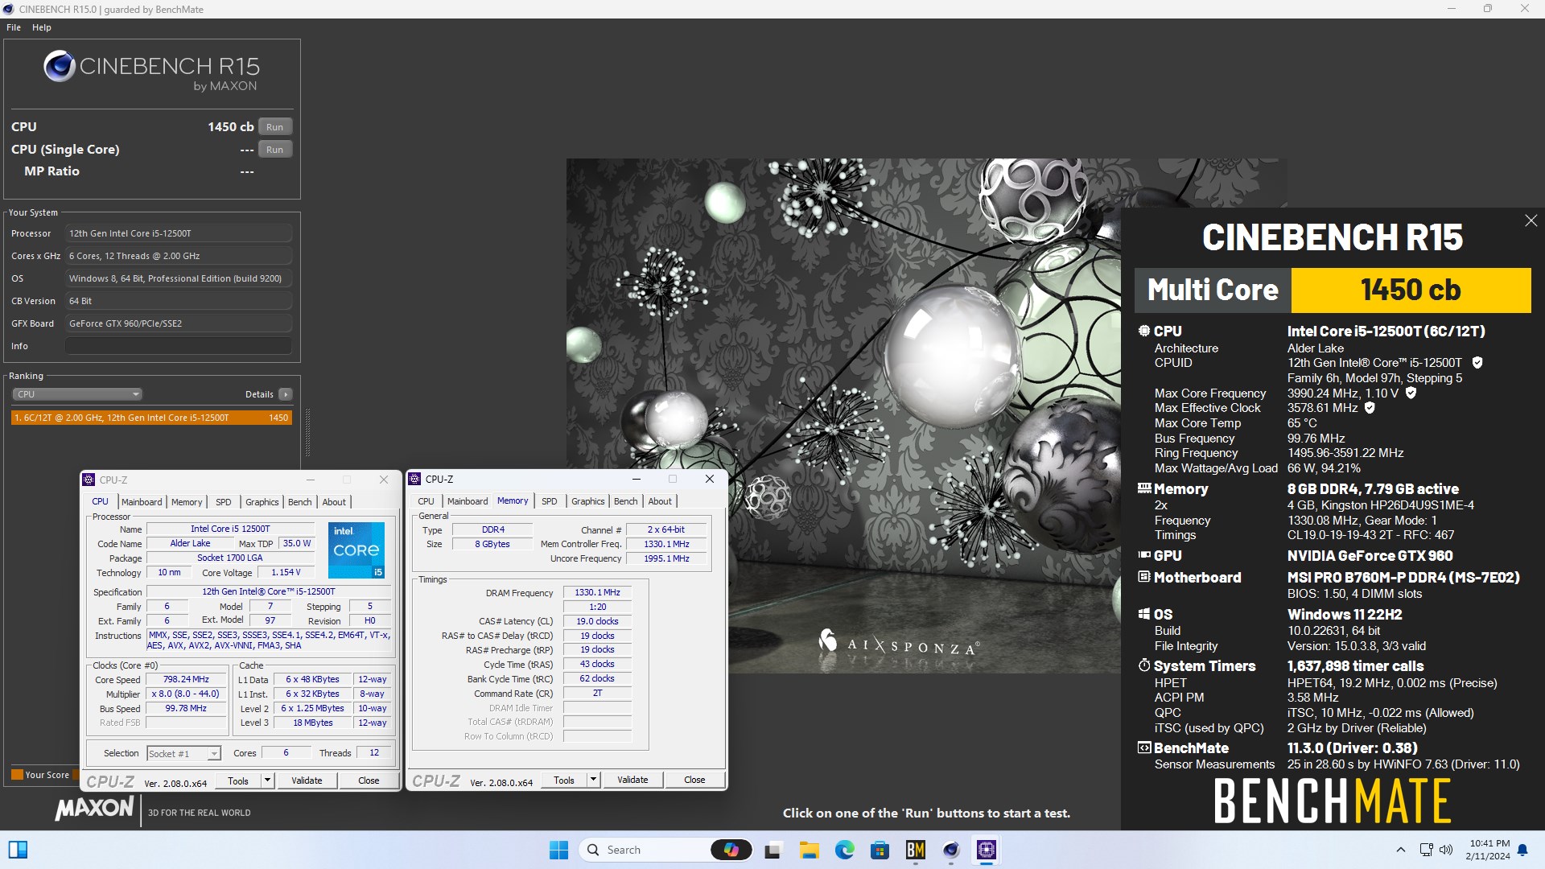This screenshot has width=1545, height=869.
Task: Click the OS Windows logo in BenchMate panel
Action: [x=1144, y=614]
